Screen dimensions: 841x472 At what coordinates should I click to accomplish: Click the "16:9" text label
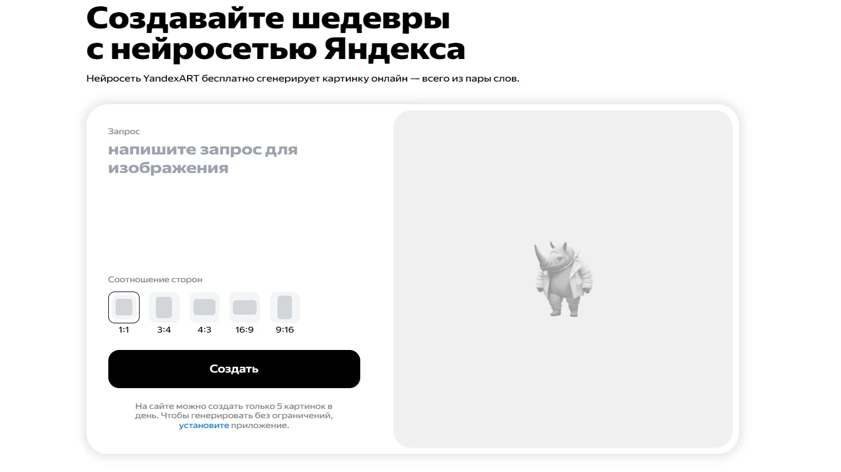pyautogui.click(x=244, y=330)
